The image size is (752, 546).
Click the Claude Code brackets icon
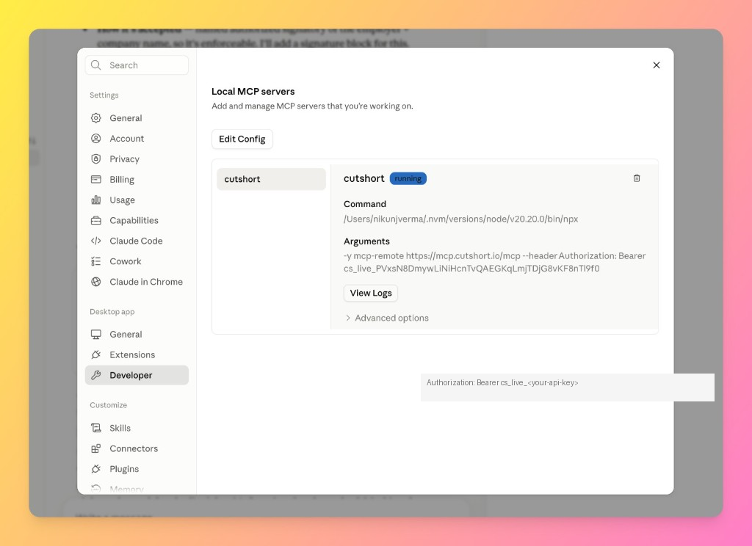[96, 241]
